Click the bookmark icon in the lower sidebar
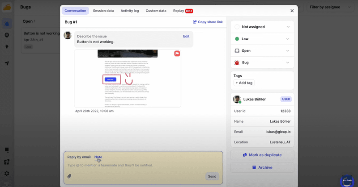The height and width of the screenshot is (187, 358). pos(7,150)
